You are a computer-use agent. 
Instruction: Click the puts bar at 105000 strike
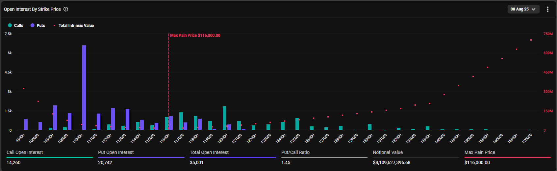[x=55, y=118]
